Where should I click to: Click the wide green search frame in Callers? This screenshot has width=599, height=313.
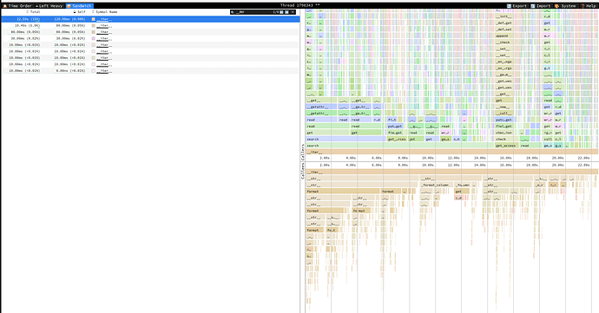(x=399, y=146)
